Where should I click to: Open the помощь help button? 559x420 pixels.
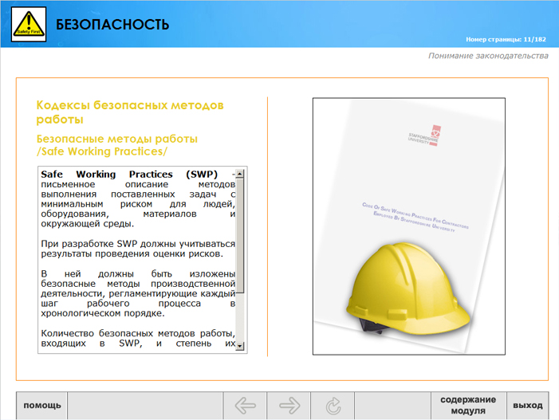[x=41, y=406]
